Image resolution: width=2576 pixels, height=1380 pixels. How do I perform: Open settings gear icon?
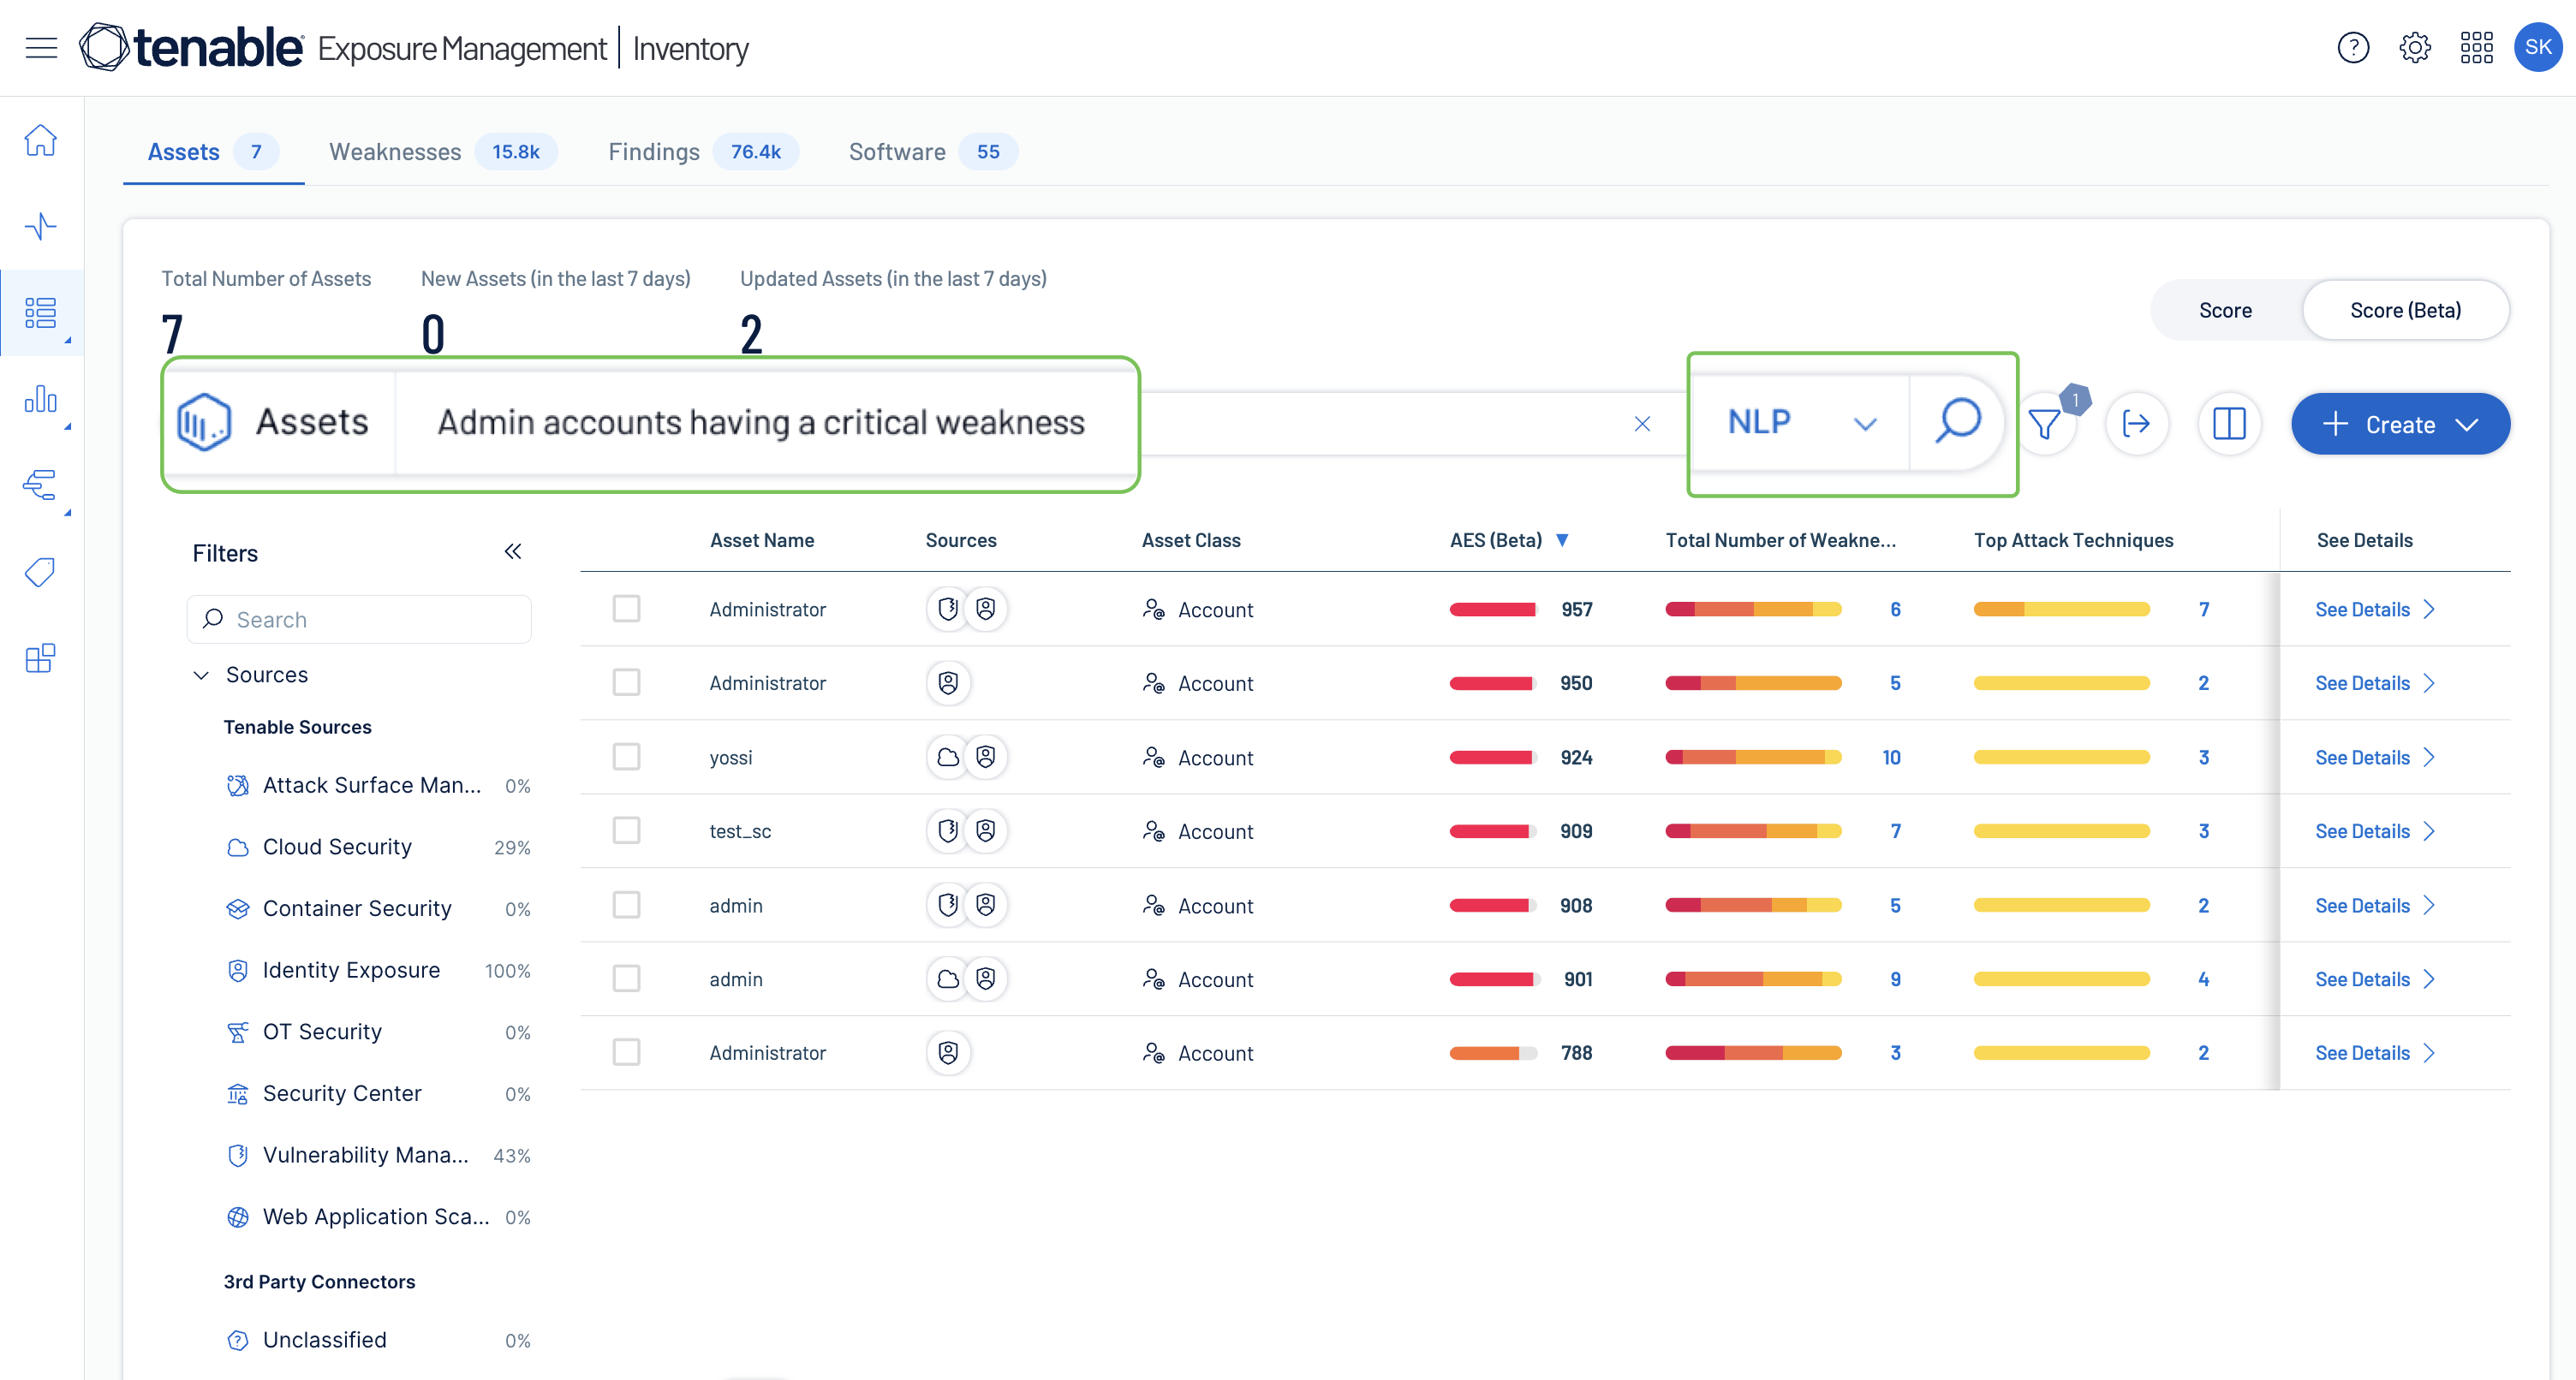click(2414, 47)
